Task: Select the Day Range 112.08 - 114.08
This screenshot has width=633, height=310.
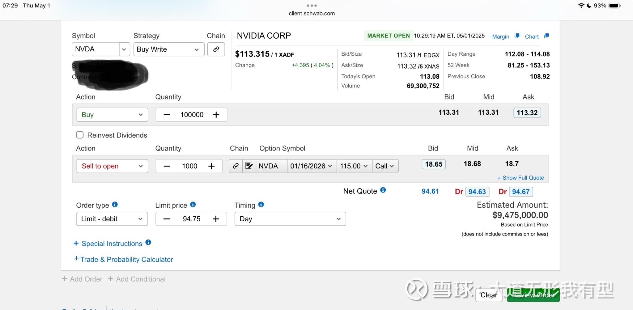Action: point(527,54)
